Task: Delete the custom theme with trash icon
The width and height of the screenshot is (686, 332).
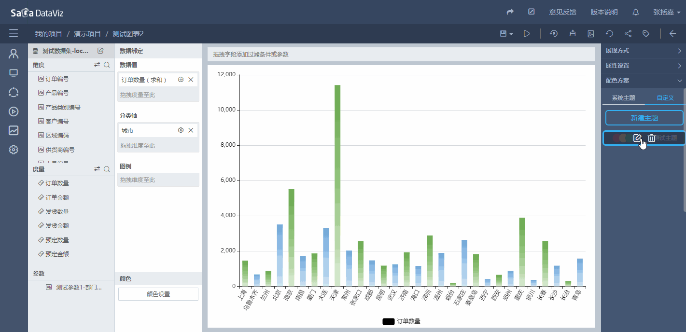Action: [x=651, y=138]
